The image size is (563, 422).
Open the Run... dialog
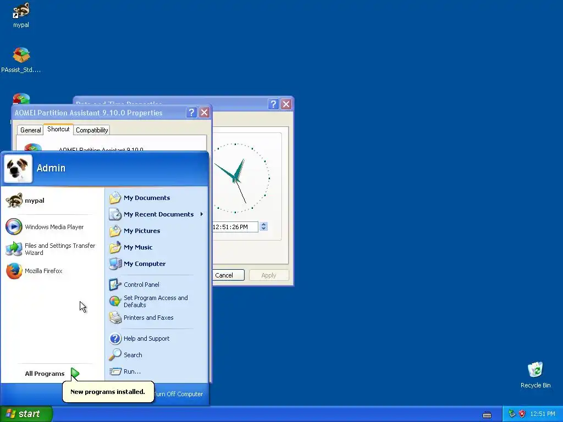(156, 371)
